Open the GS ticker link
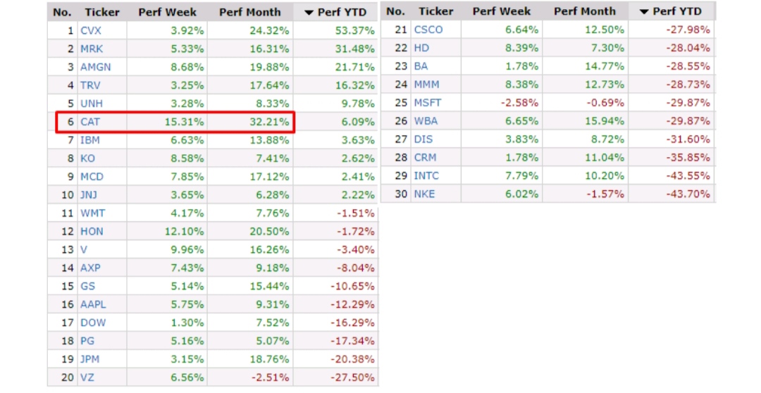Screen dimensions: 761x393 point(88,286)
